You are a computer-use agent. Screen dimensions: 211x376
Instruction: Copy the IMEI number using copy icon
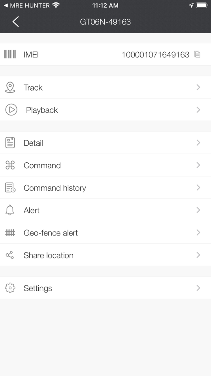tap(197, 54)
